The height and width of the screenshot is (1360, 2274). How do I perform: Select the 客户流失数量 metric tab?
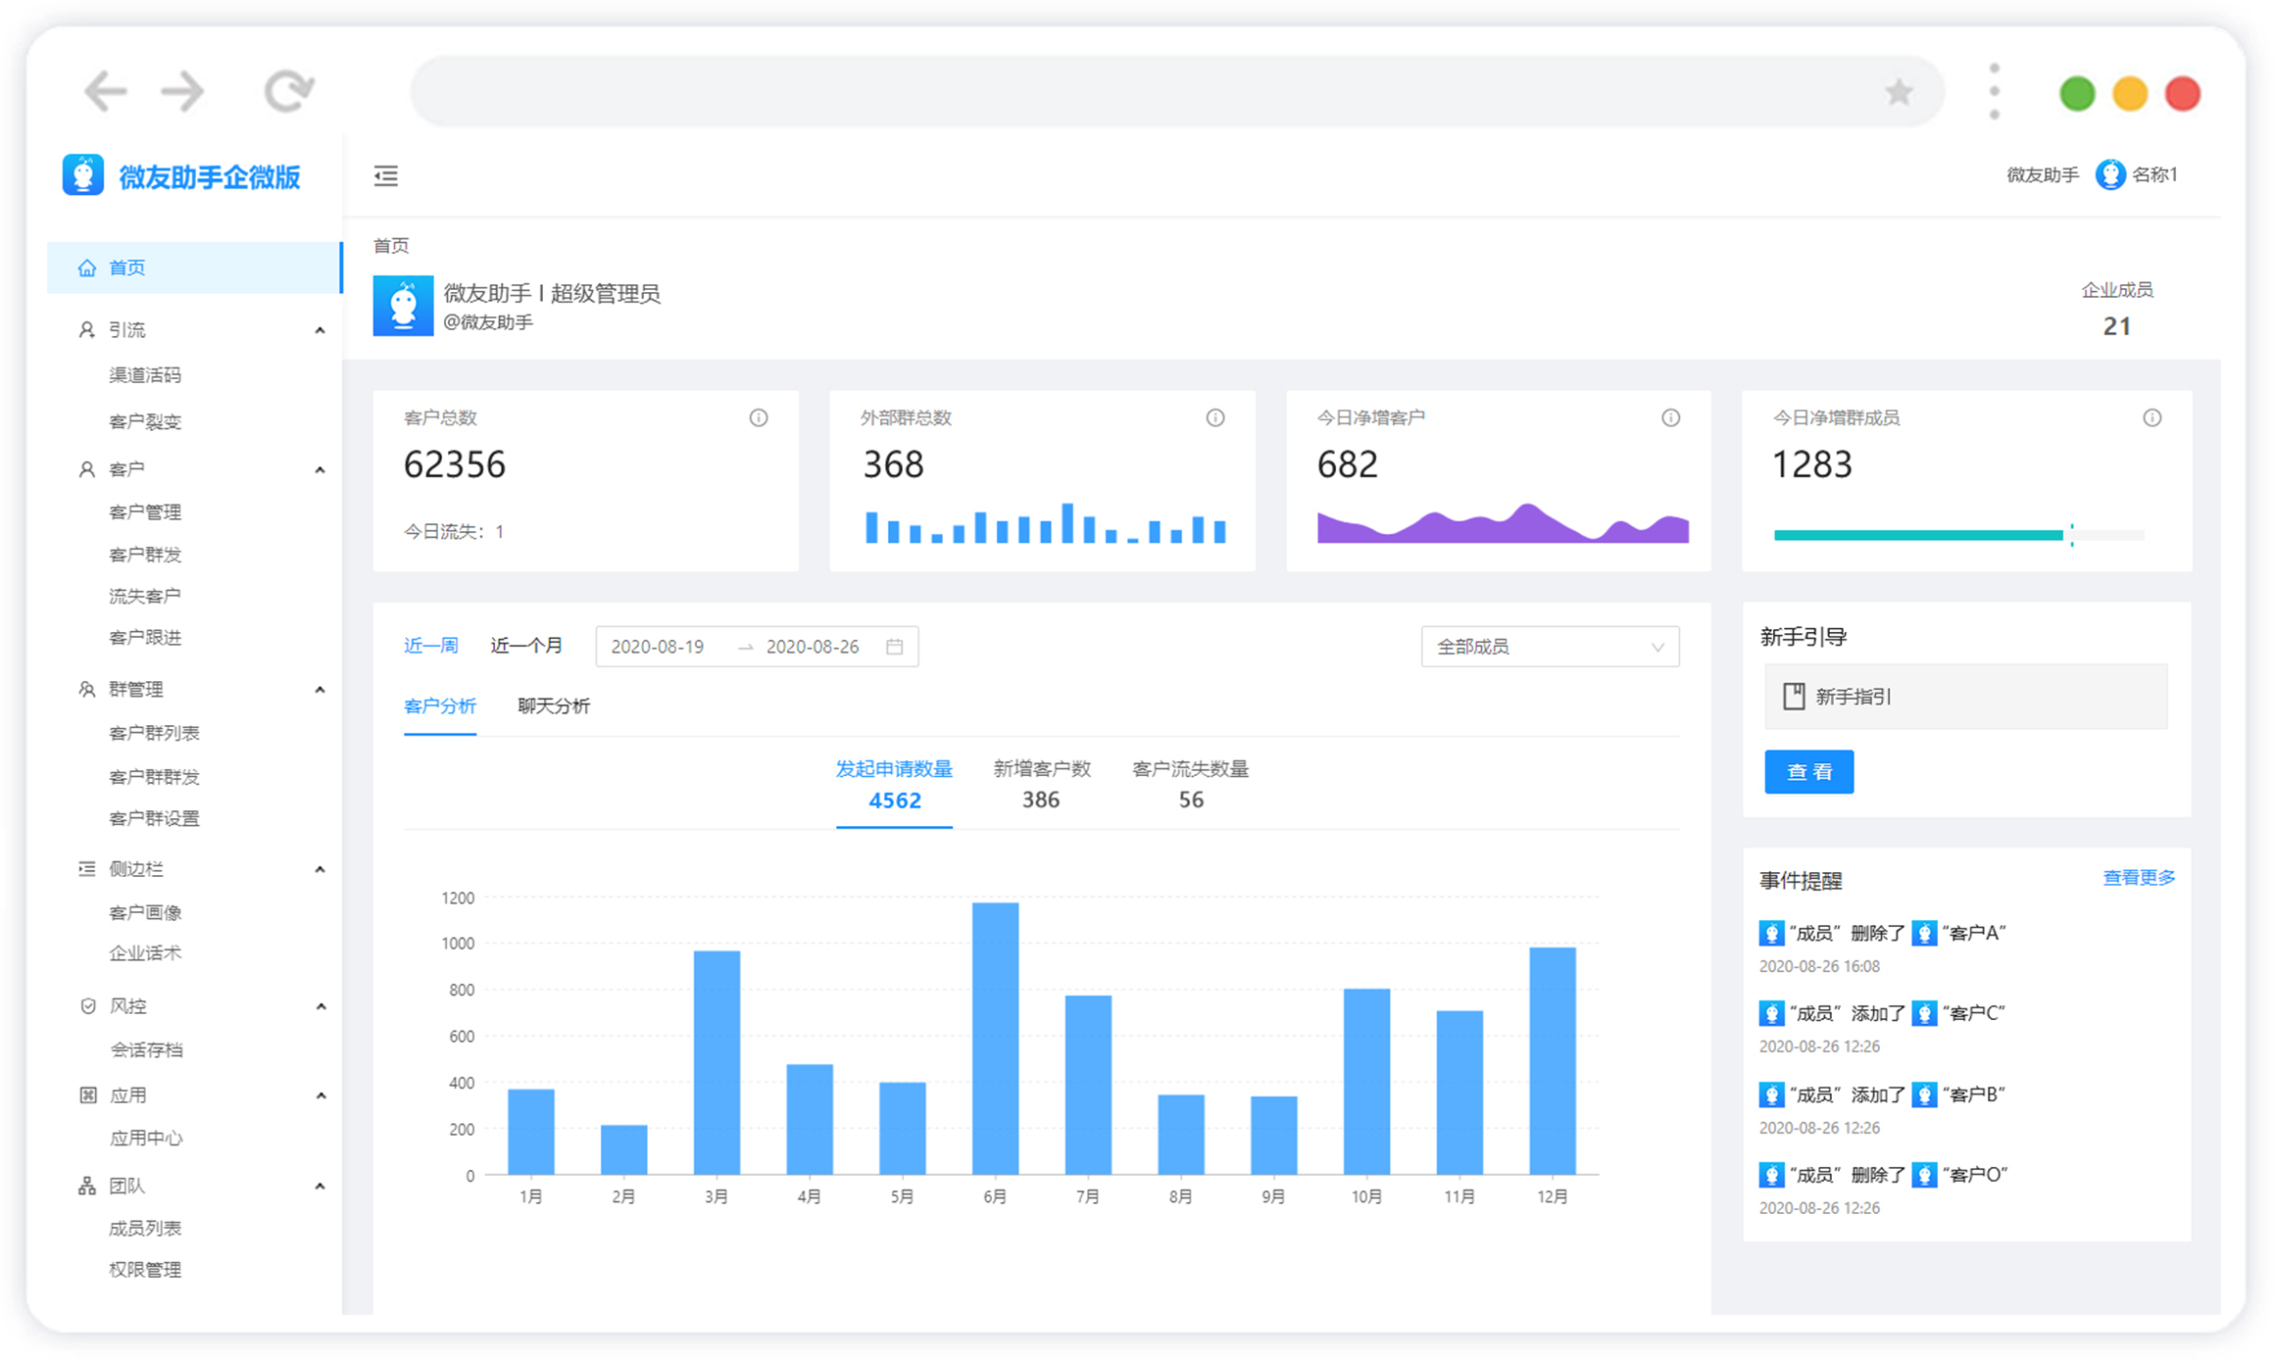tap(1190, 784)
